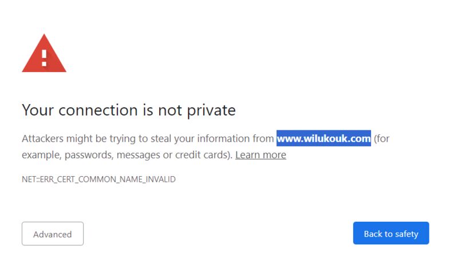Click the word "Attackers" in the warning
Image resolution: width=458 pixels, height=271 pixels.
point(42,138)
